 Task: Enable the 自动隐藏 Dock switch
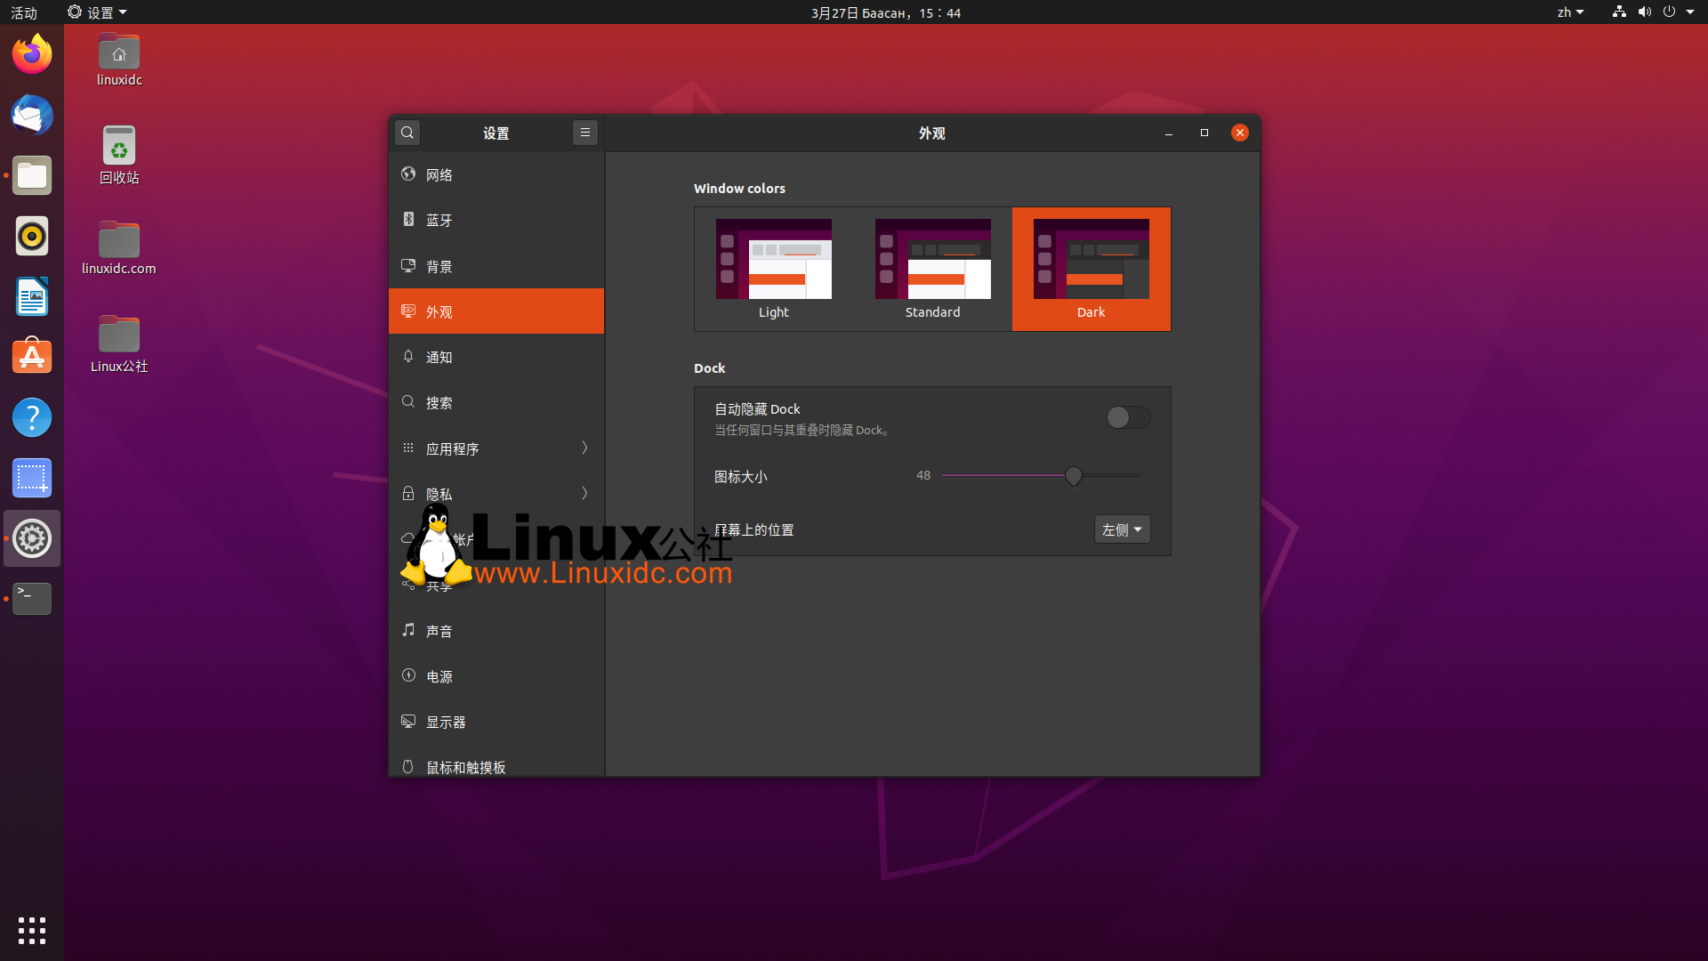click(x=1127, y=417)
